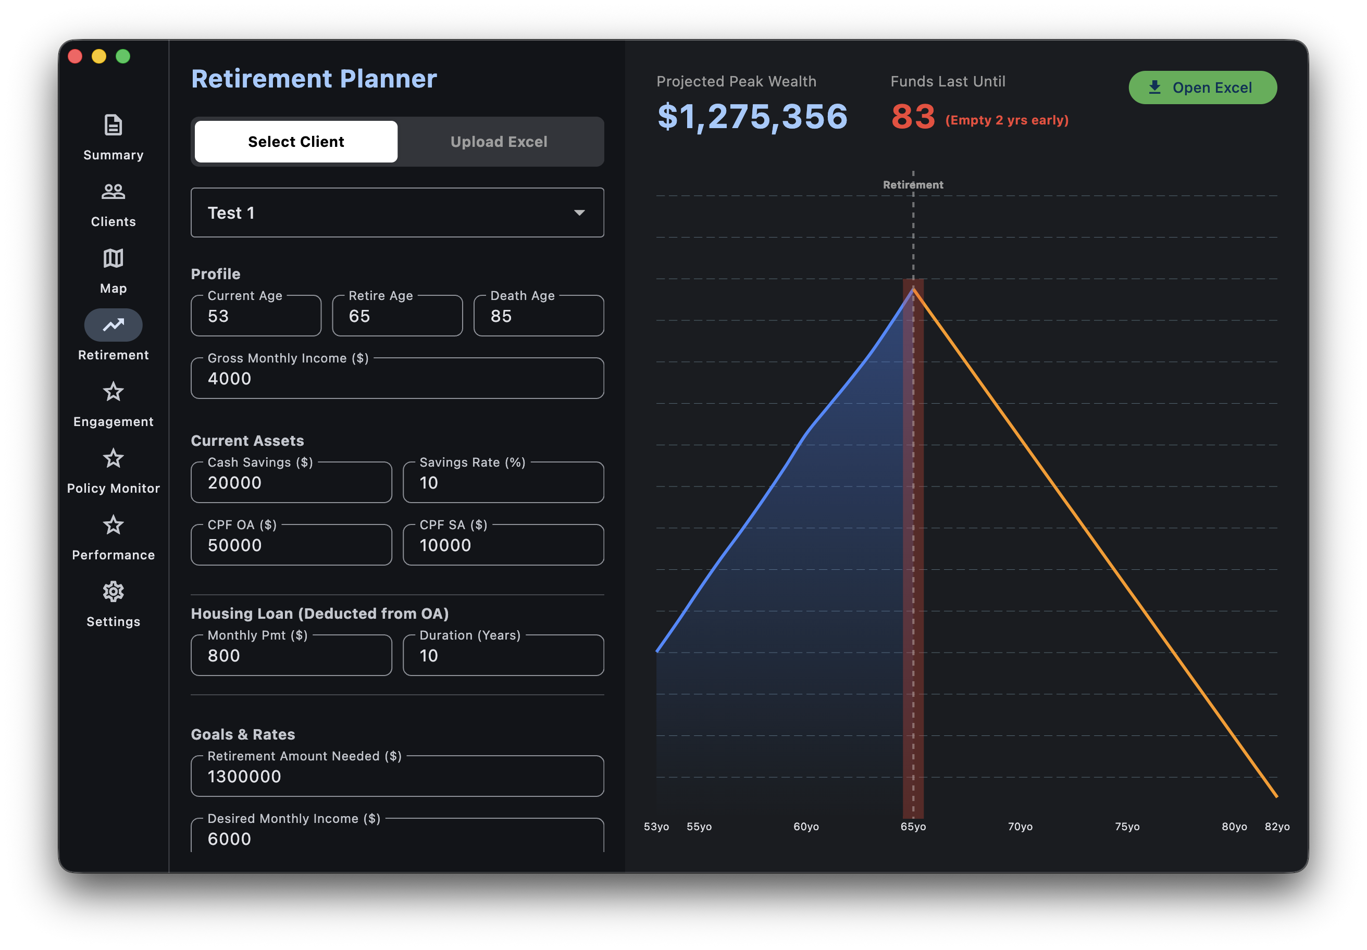Image resolution: width=1367 pixels, height=950 pixels.
Task: Open Settings gear icon
Action: (113, 592)
